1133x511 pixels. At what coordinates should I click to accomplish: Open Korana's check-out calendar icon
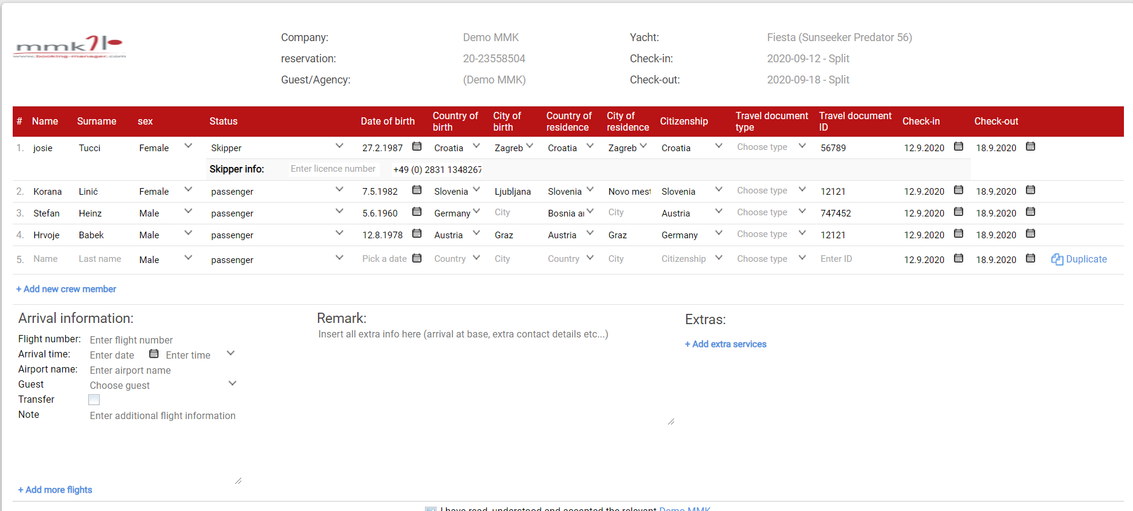point(1031,190)
